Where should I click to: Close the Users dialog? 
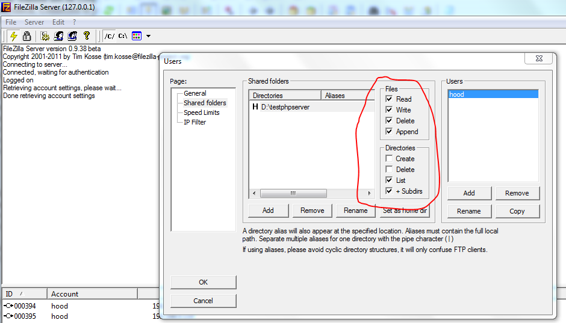click(x=538, y=58)
